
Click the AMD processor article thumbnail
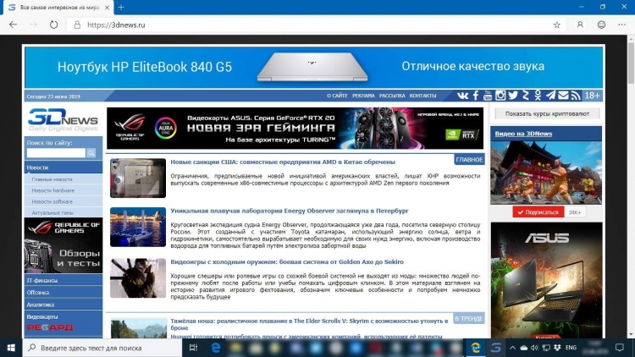point(138,178)
